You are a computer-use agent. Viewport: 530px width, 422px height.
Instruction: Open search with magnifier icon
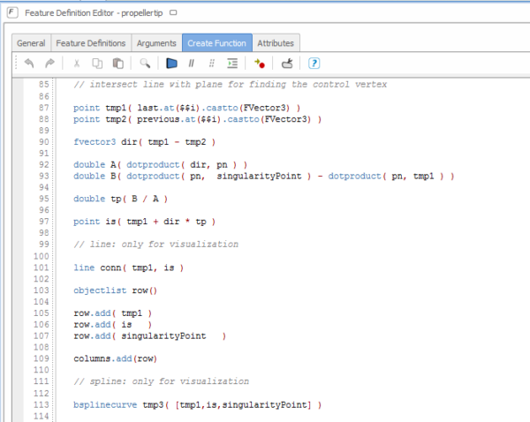pyautogui.click(x=146, y=64)
